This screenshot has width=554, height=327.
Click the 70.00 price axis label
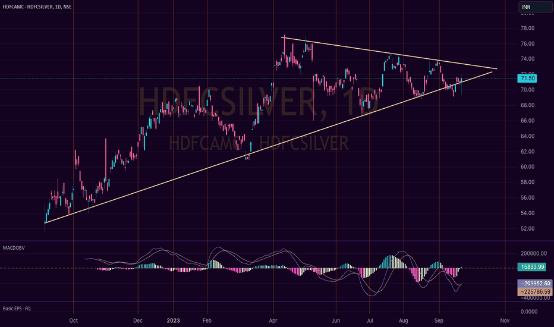click(x=527, y=90)
